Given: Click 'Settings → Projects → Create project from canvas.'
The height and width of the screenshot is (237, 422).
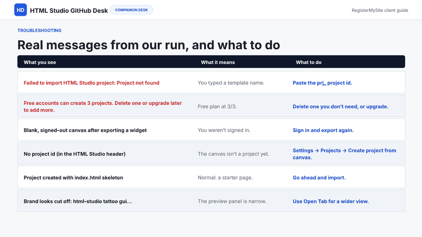Looking at the screenshot, I should click(344, 154).
